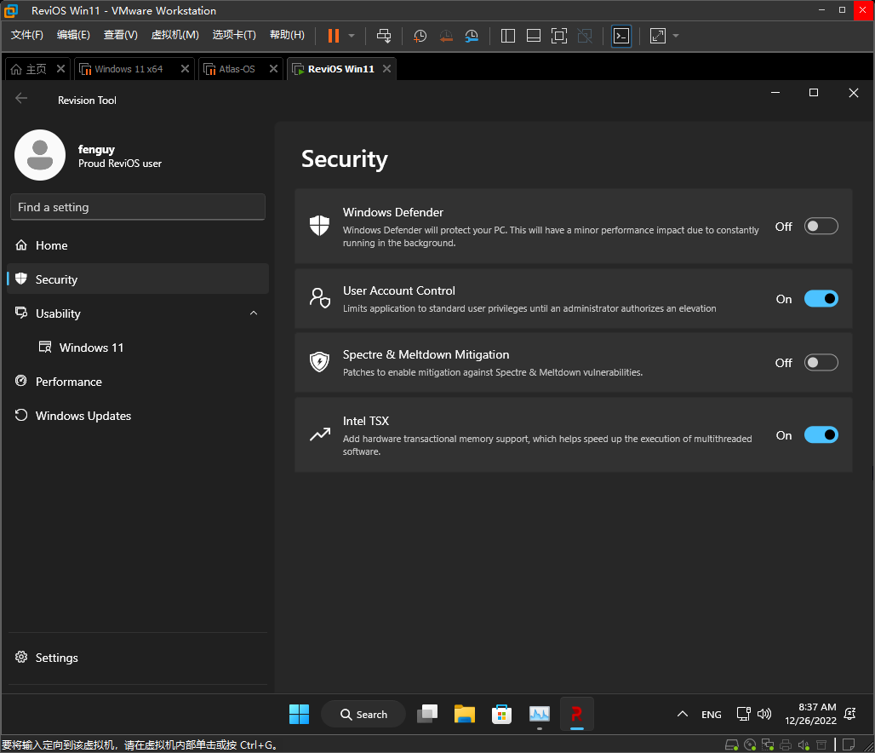Click the Revision Tool back arrow
Screen dimensions: 875x753
coord(21,99)
